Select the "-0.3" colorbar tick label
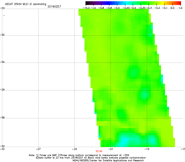This screenshot has height=162, width=185. click(x=149, y=8)
